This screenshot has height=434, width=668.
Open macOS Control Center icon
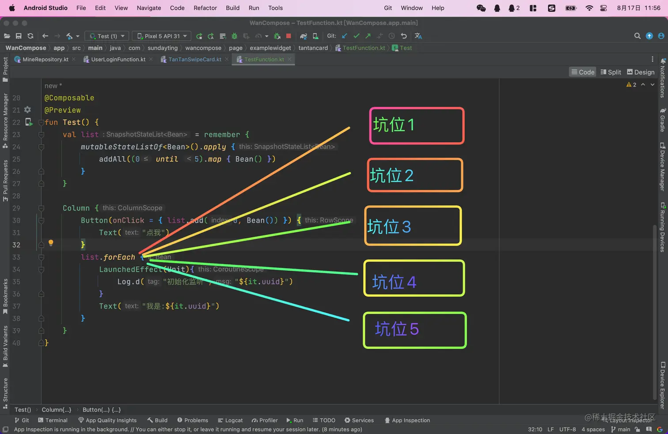[x=603, y=8]
